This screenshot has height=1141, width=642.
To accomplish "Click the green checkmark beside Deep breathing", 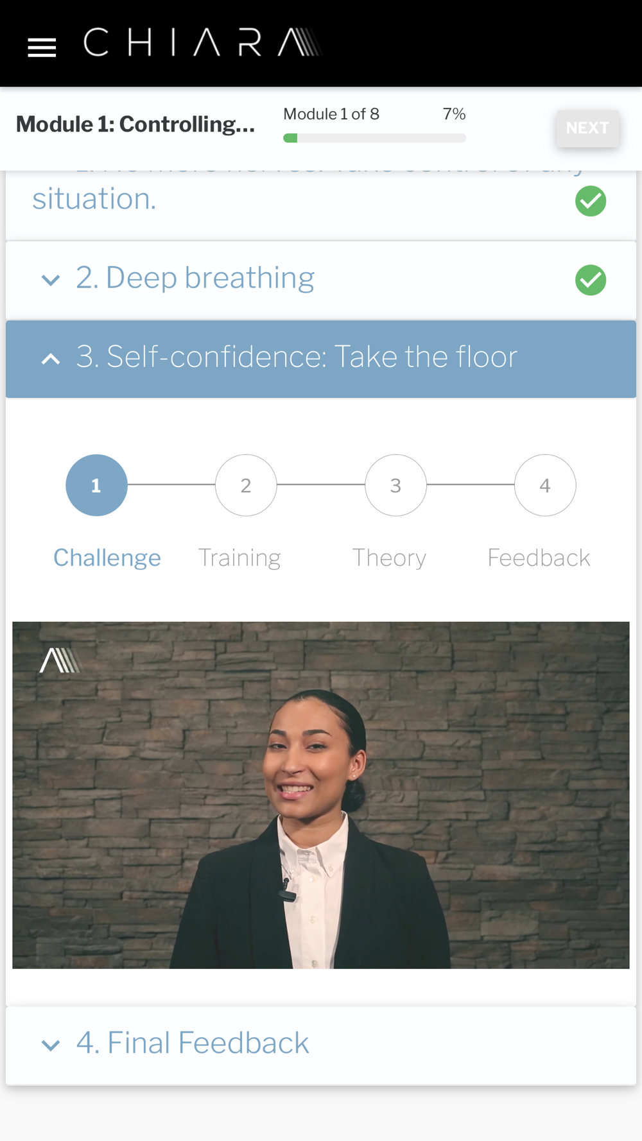I will 591,280.
